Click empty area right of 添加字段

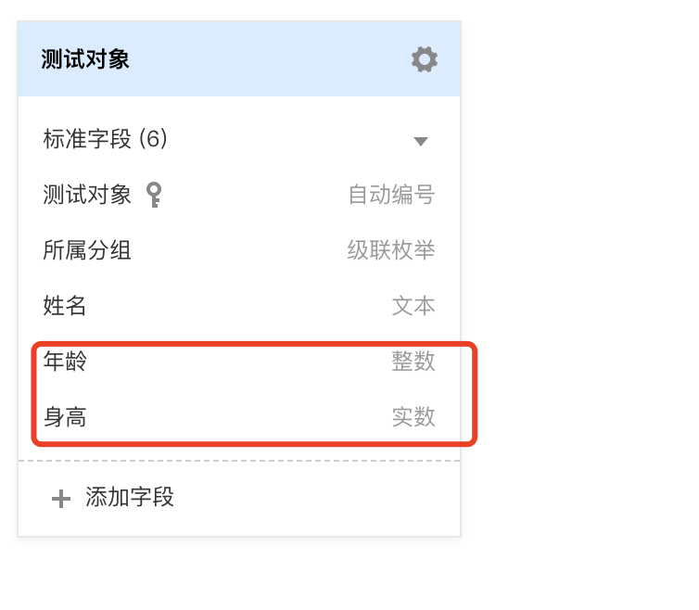[316, 498]
